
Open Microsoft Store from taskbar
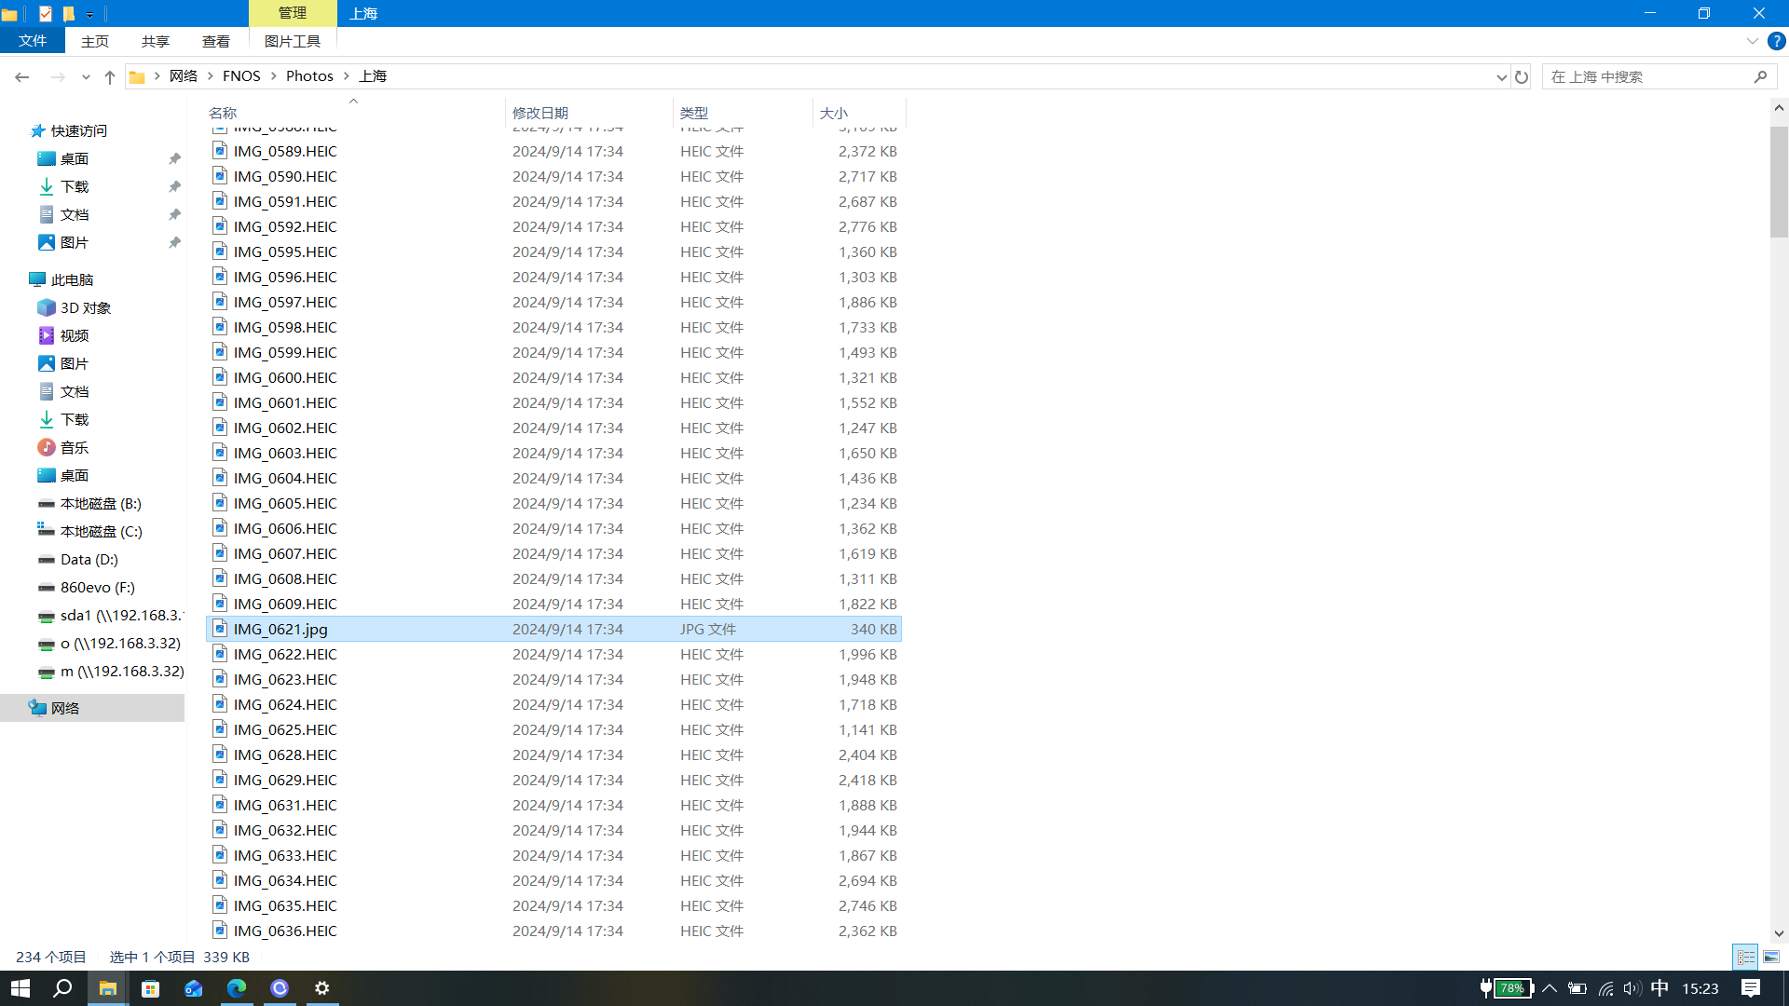150,988
